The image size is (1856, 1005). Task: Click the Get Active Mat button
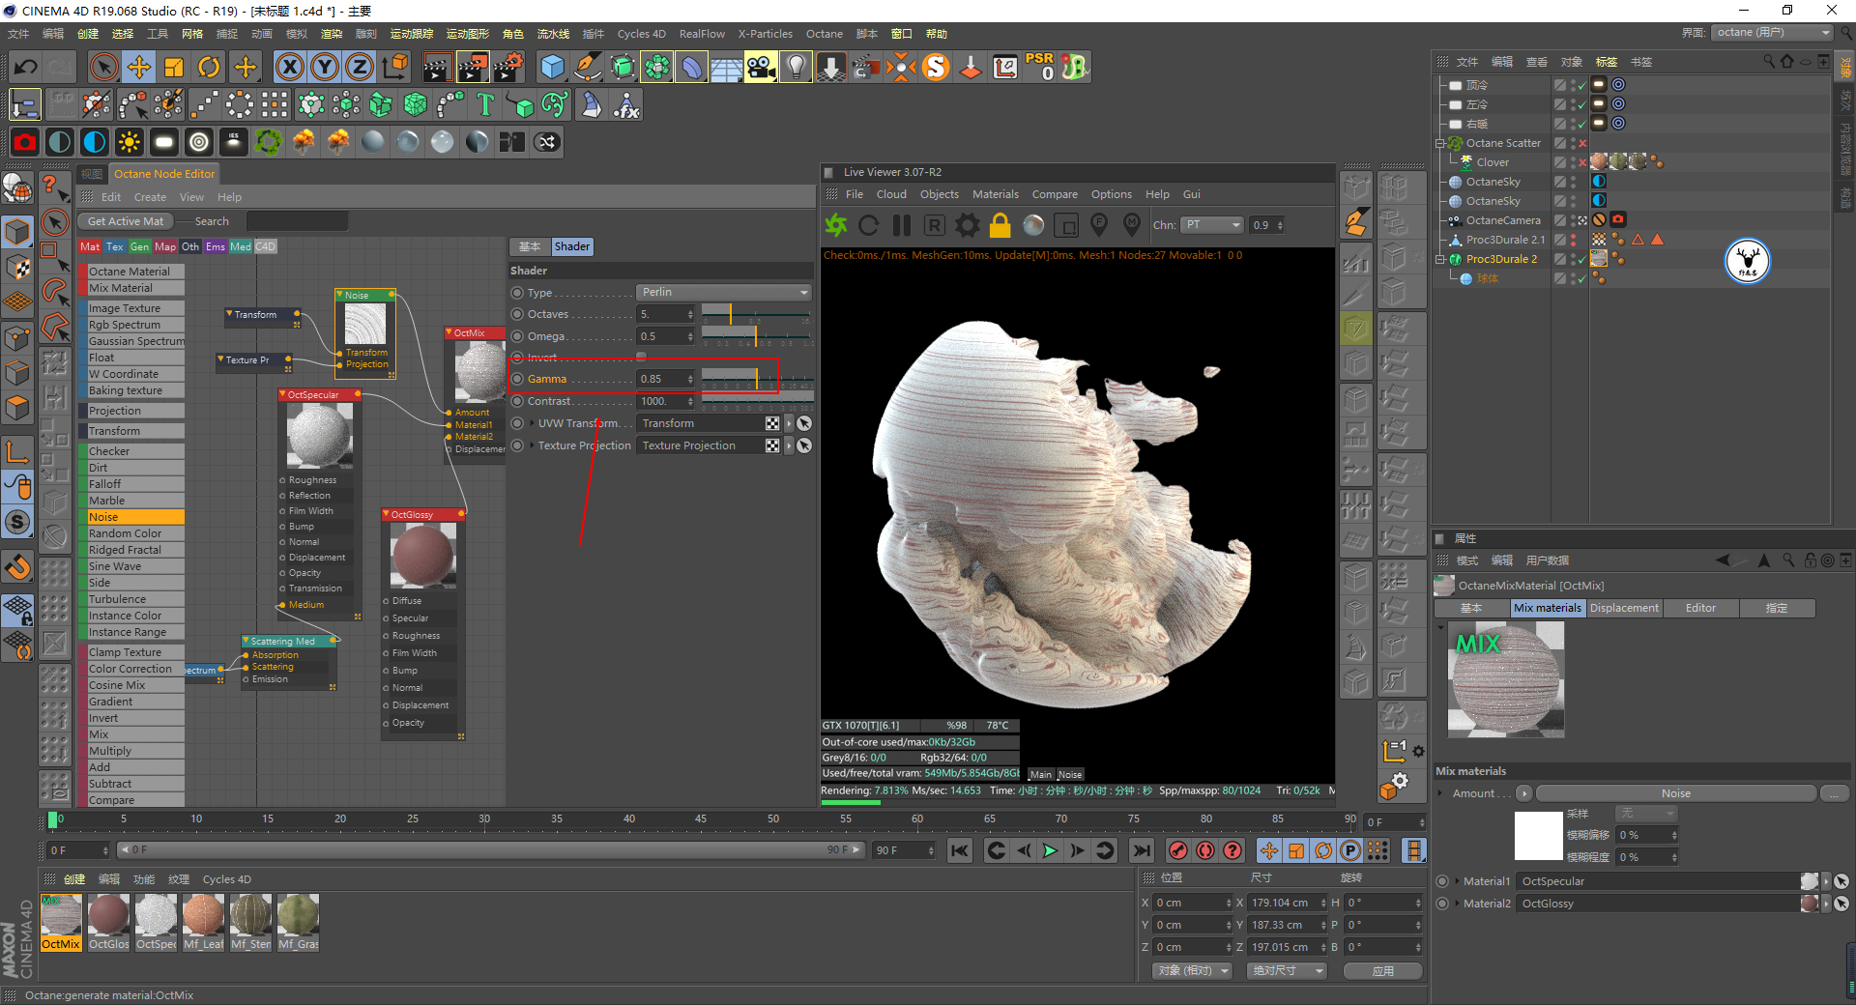click(126, 221)
